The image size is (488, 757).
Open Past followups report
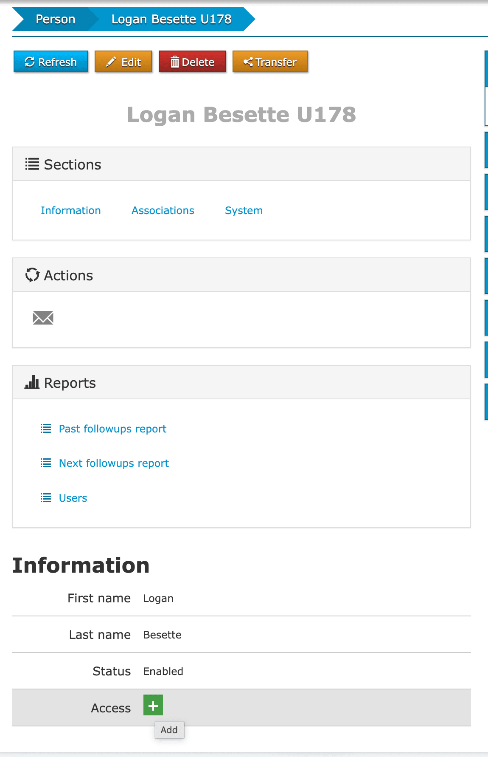tap(112, 429)
